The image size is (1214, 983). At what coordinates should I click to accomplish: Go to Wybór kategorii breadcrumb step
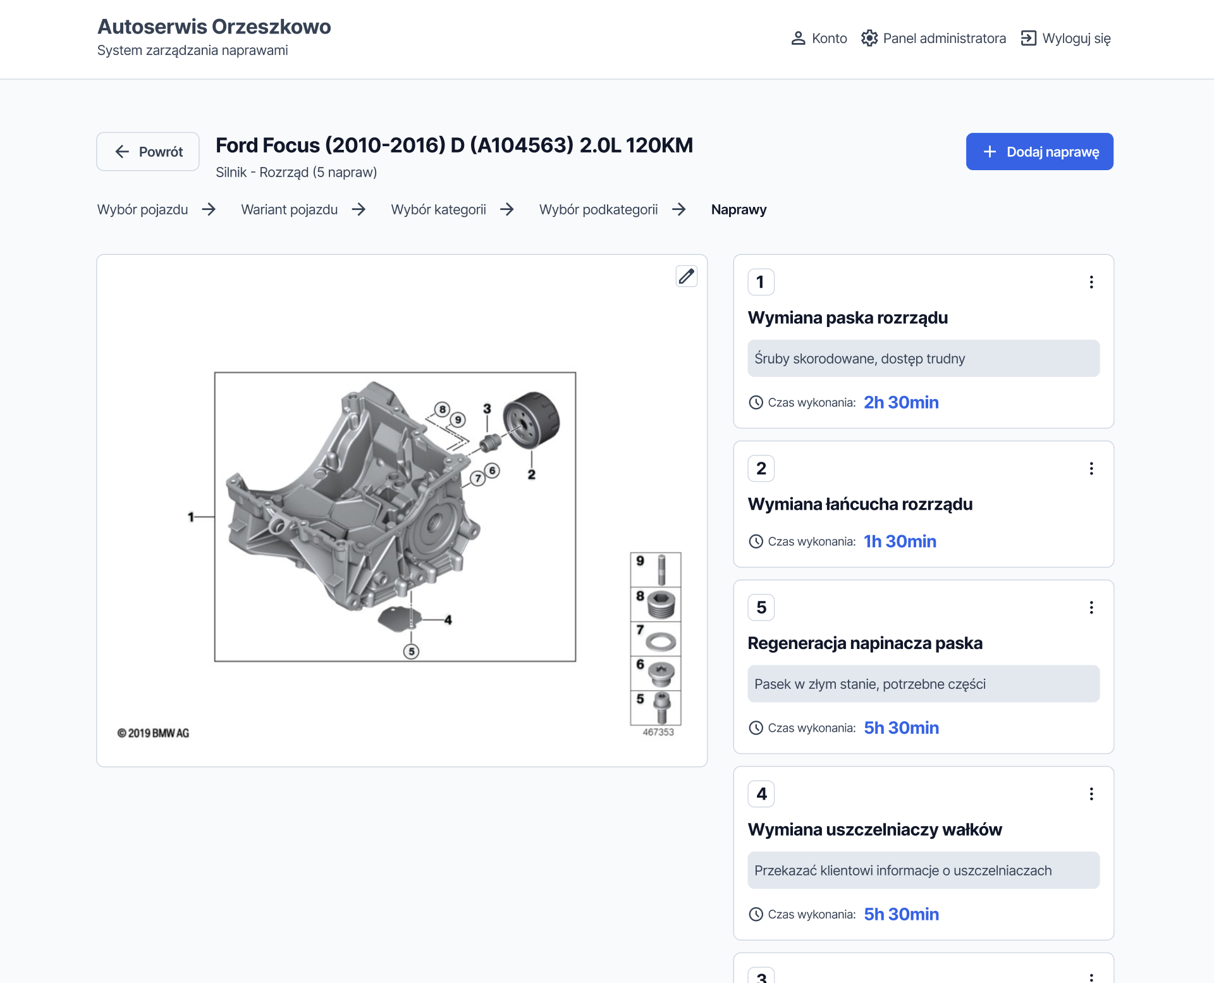coord(439,209)
